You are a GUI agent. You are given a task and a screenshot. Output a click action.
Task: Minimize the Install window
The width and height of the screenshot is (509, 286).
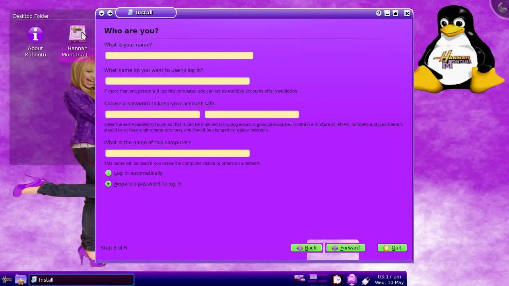point(387,13)
